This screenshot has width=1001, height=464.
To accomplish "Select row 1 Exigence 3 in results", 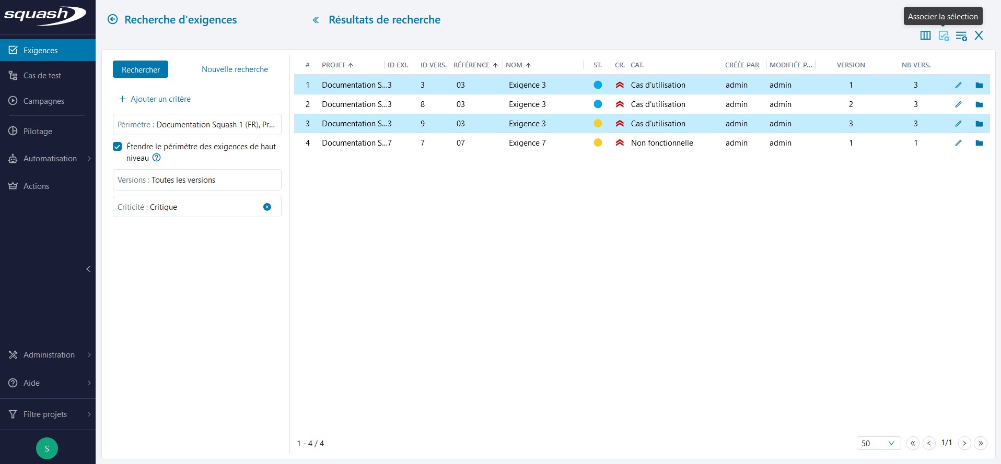I will pos(527,85).
